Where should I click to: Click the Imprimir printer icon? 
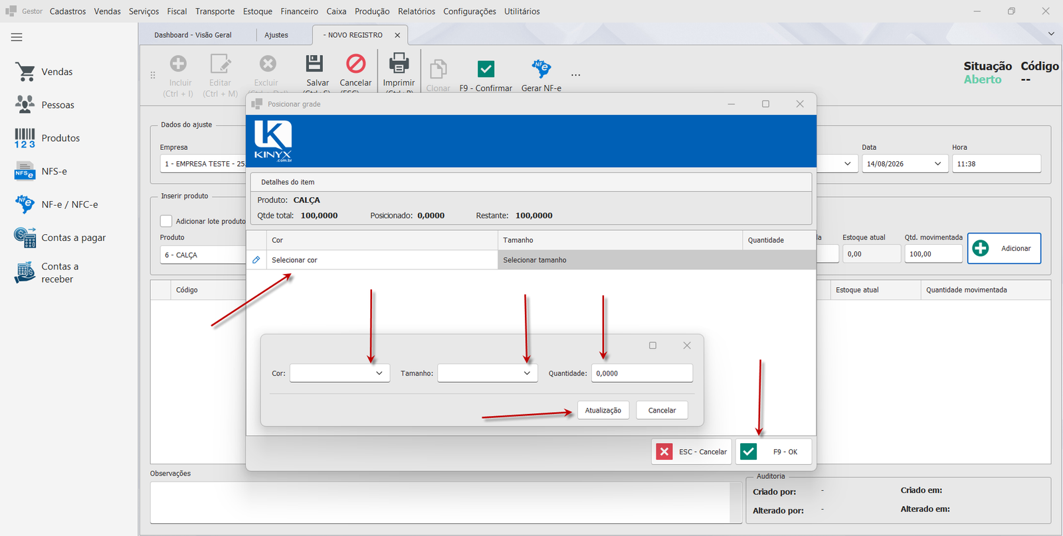point(399,64)
